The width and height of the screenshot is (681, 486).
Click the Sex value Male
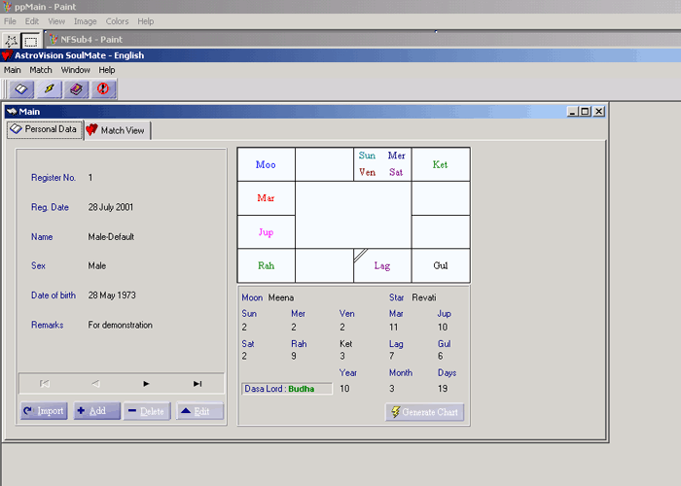[x=97, y=266]
